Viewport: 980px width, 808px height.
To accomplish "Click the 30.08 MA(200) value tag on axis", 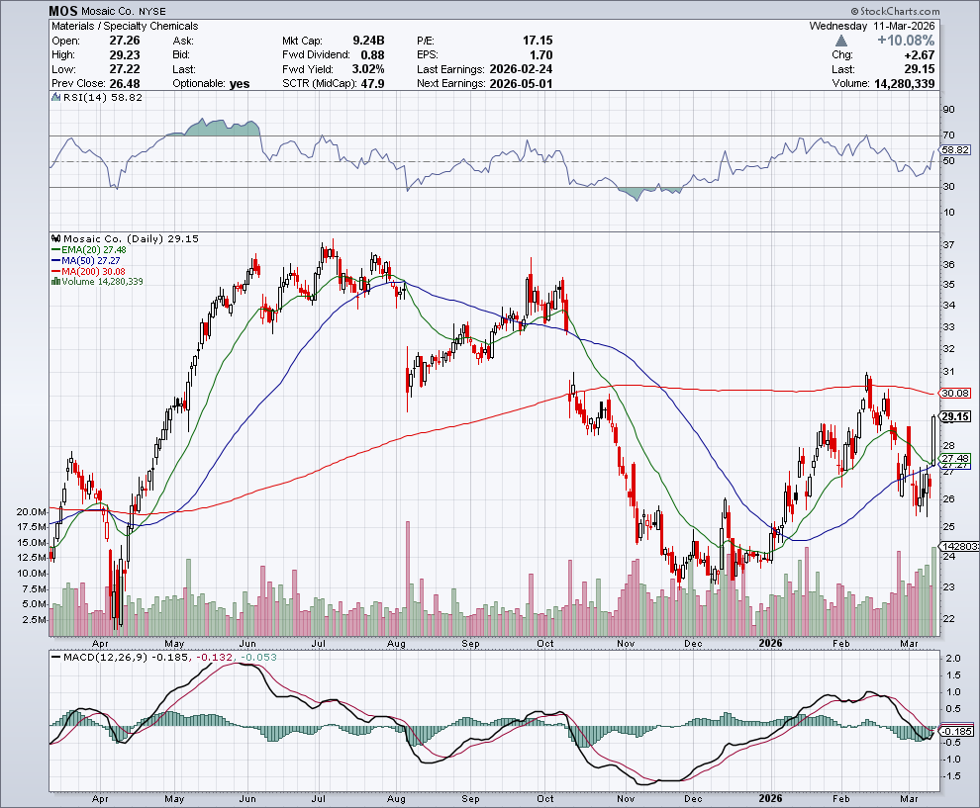I will (955, 393).
